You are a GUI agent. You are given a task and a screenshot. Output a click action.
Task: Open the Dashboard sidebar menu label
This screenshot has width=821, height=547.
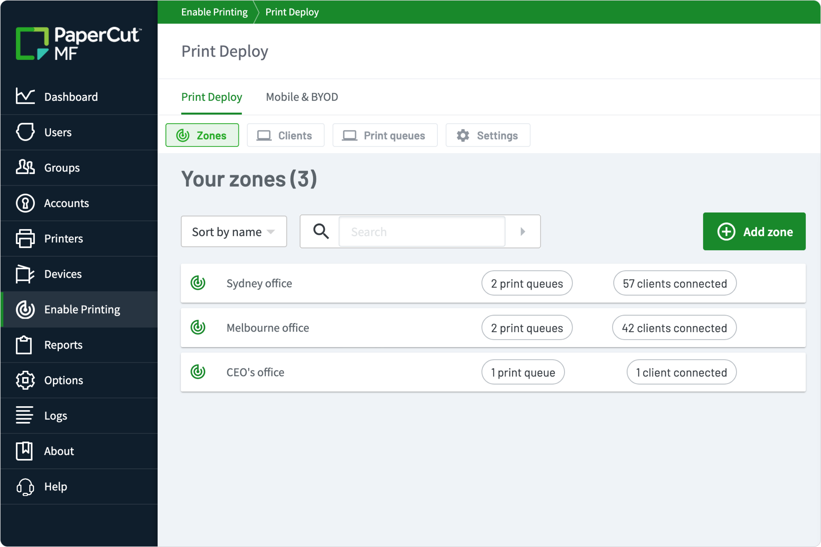coord(71,97)
